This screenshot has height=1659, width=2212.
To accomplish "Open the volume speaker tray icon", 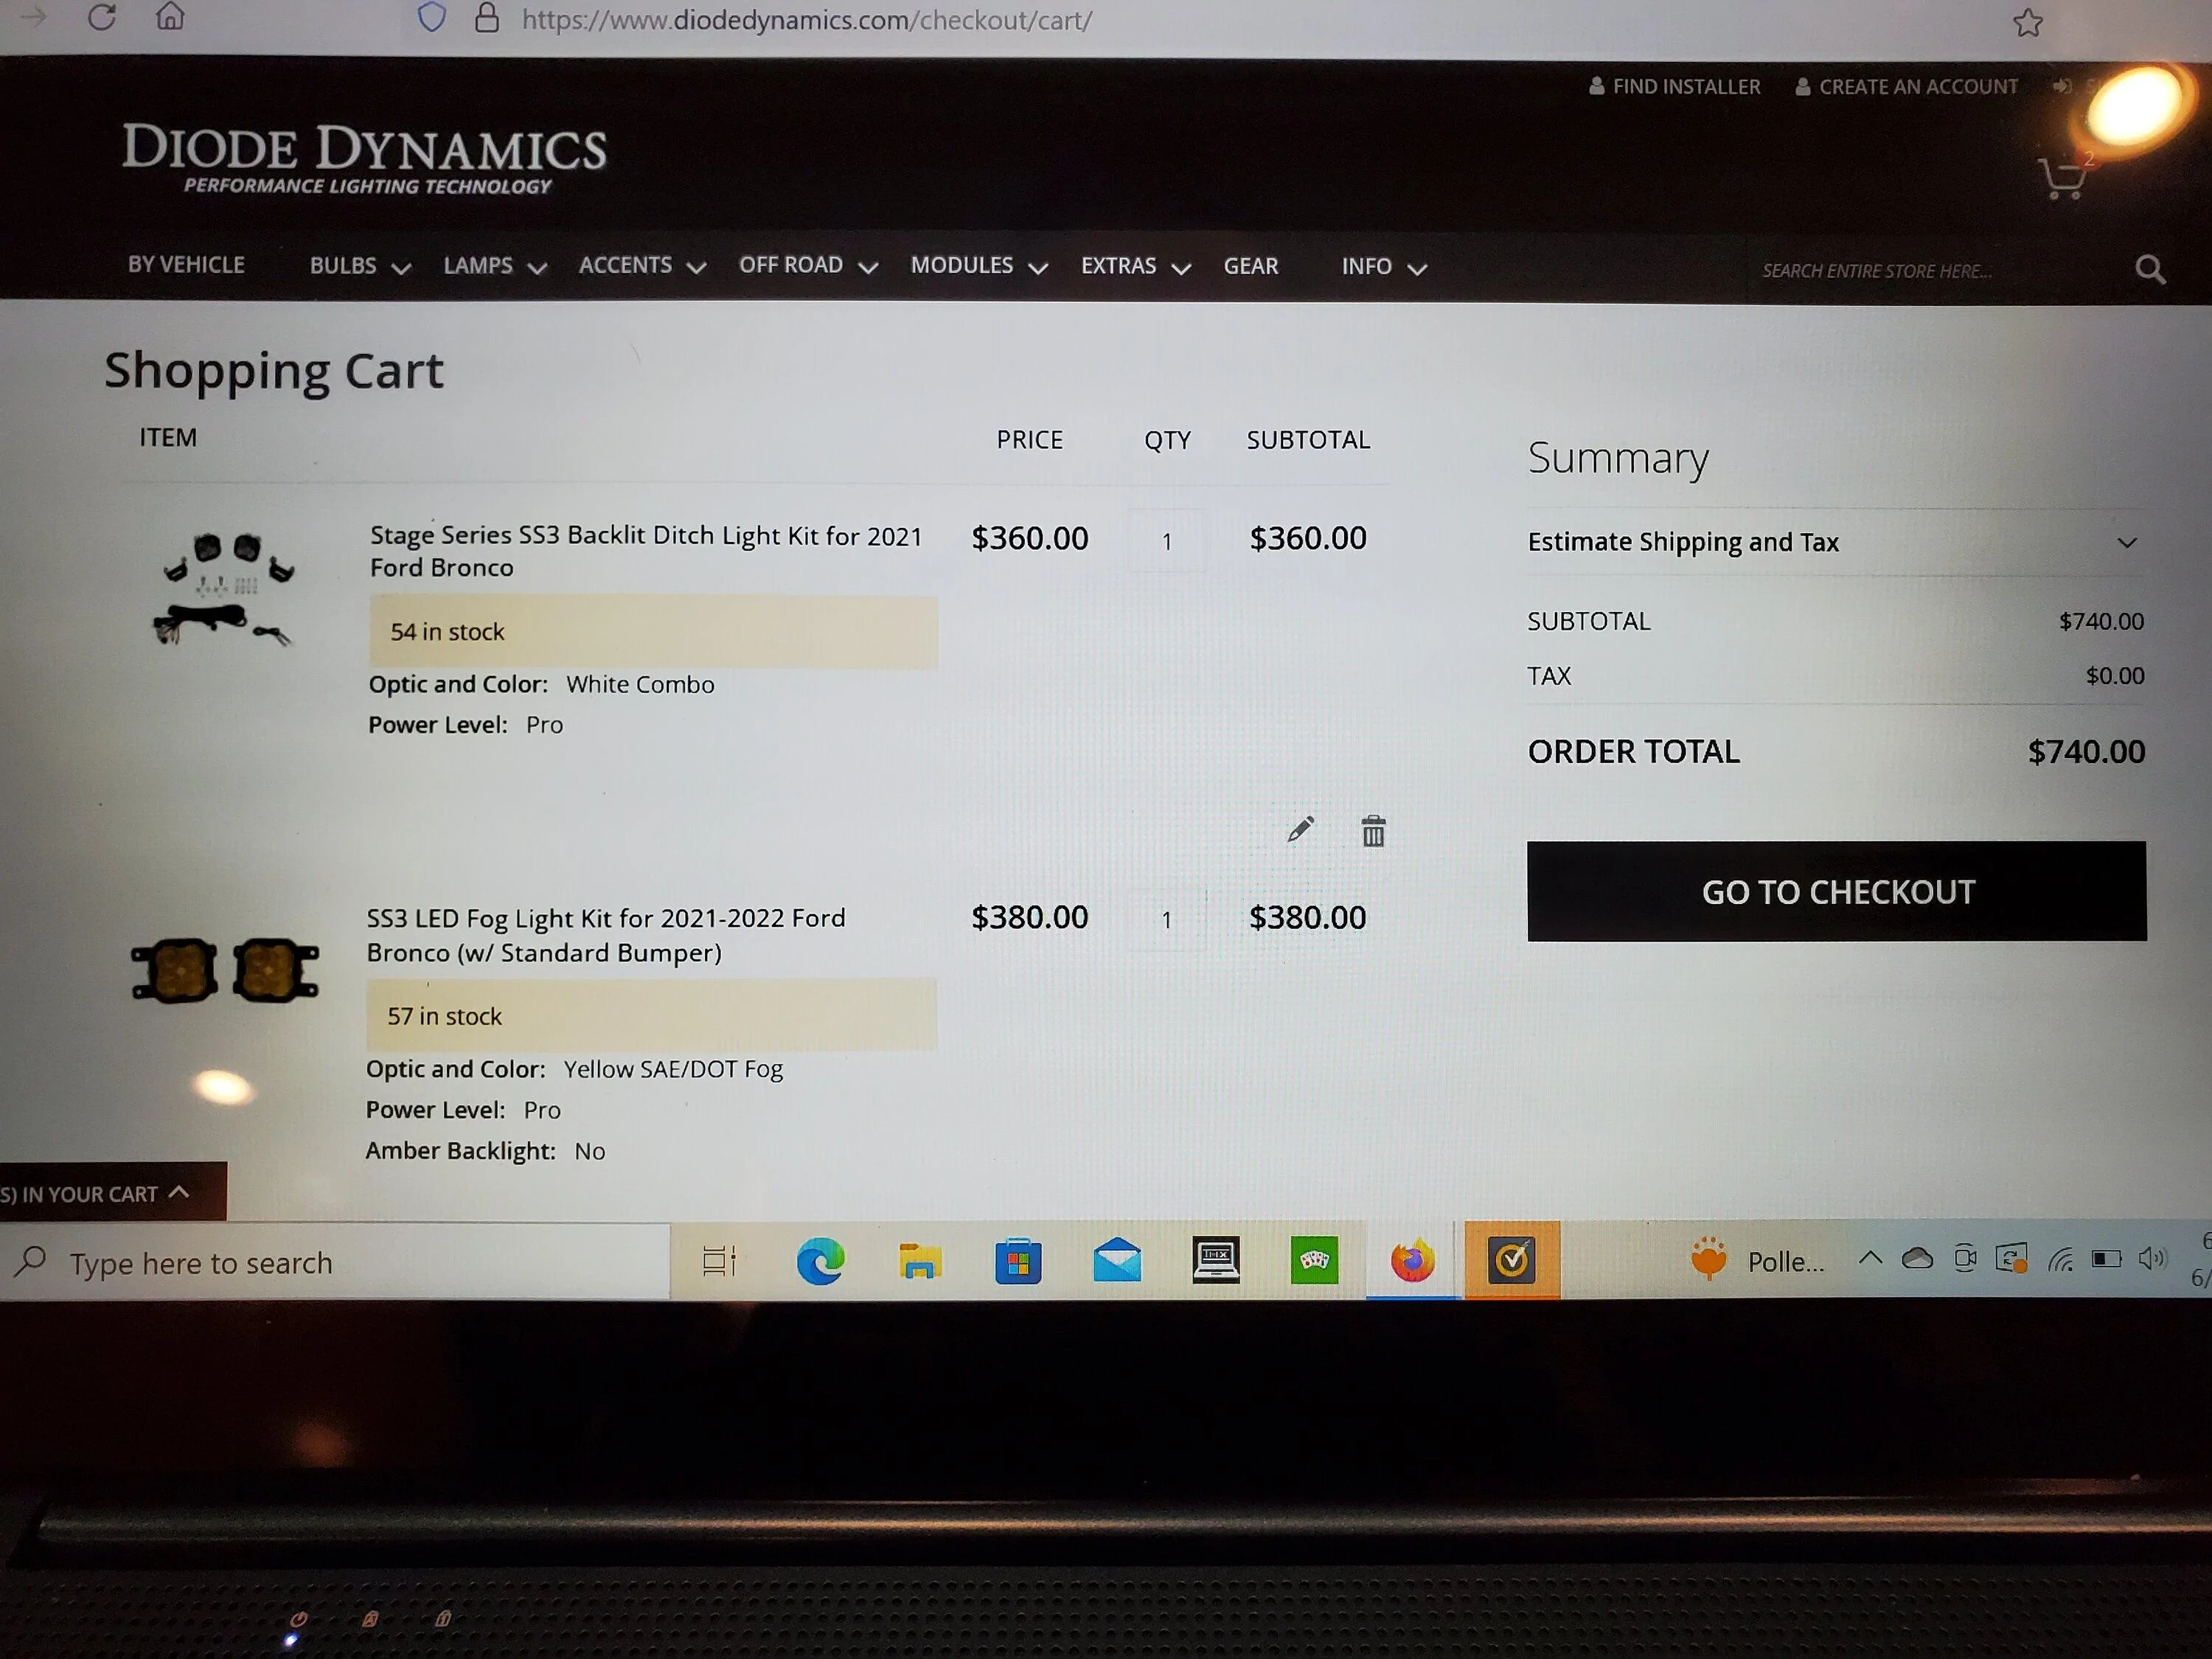I will pos(2152,1258).
